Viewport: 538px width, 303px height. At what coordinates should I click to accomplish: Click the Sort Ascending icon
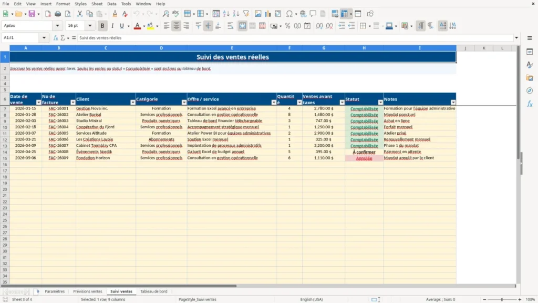coord(226,14)
